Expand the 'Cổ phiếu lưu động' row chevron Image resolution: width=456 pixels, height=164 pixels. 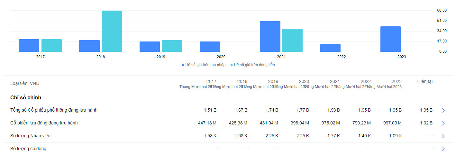click(x=443, y=123)
